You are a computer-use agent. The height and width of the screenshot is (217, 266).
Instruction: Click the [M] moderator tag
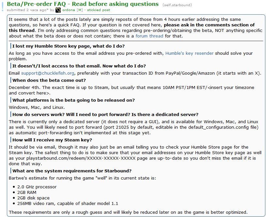(x=79, y=10)
